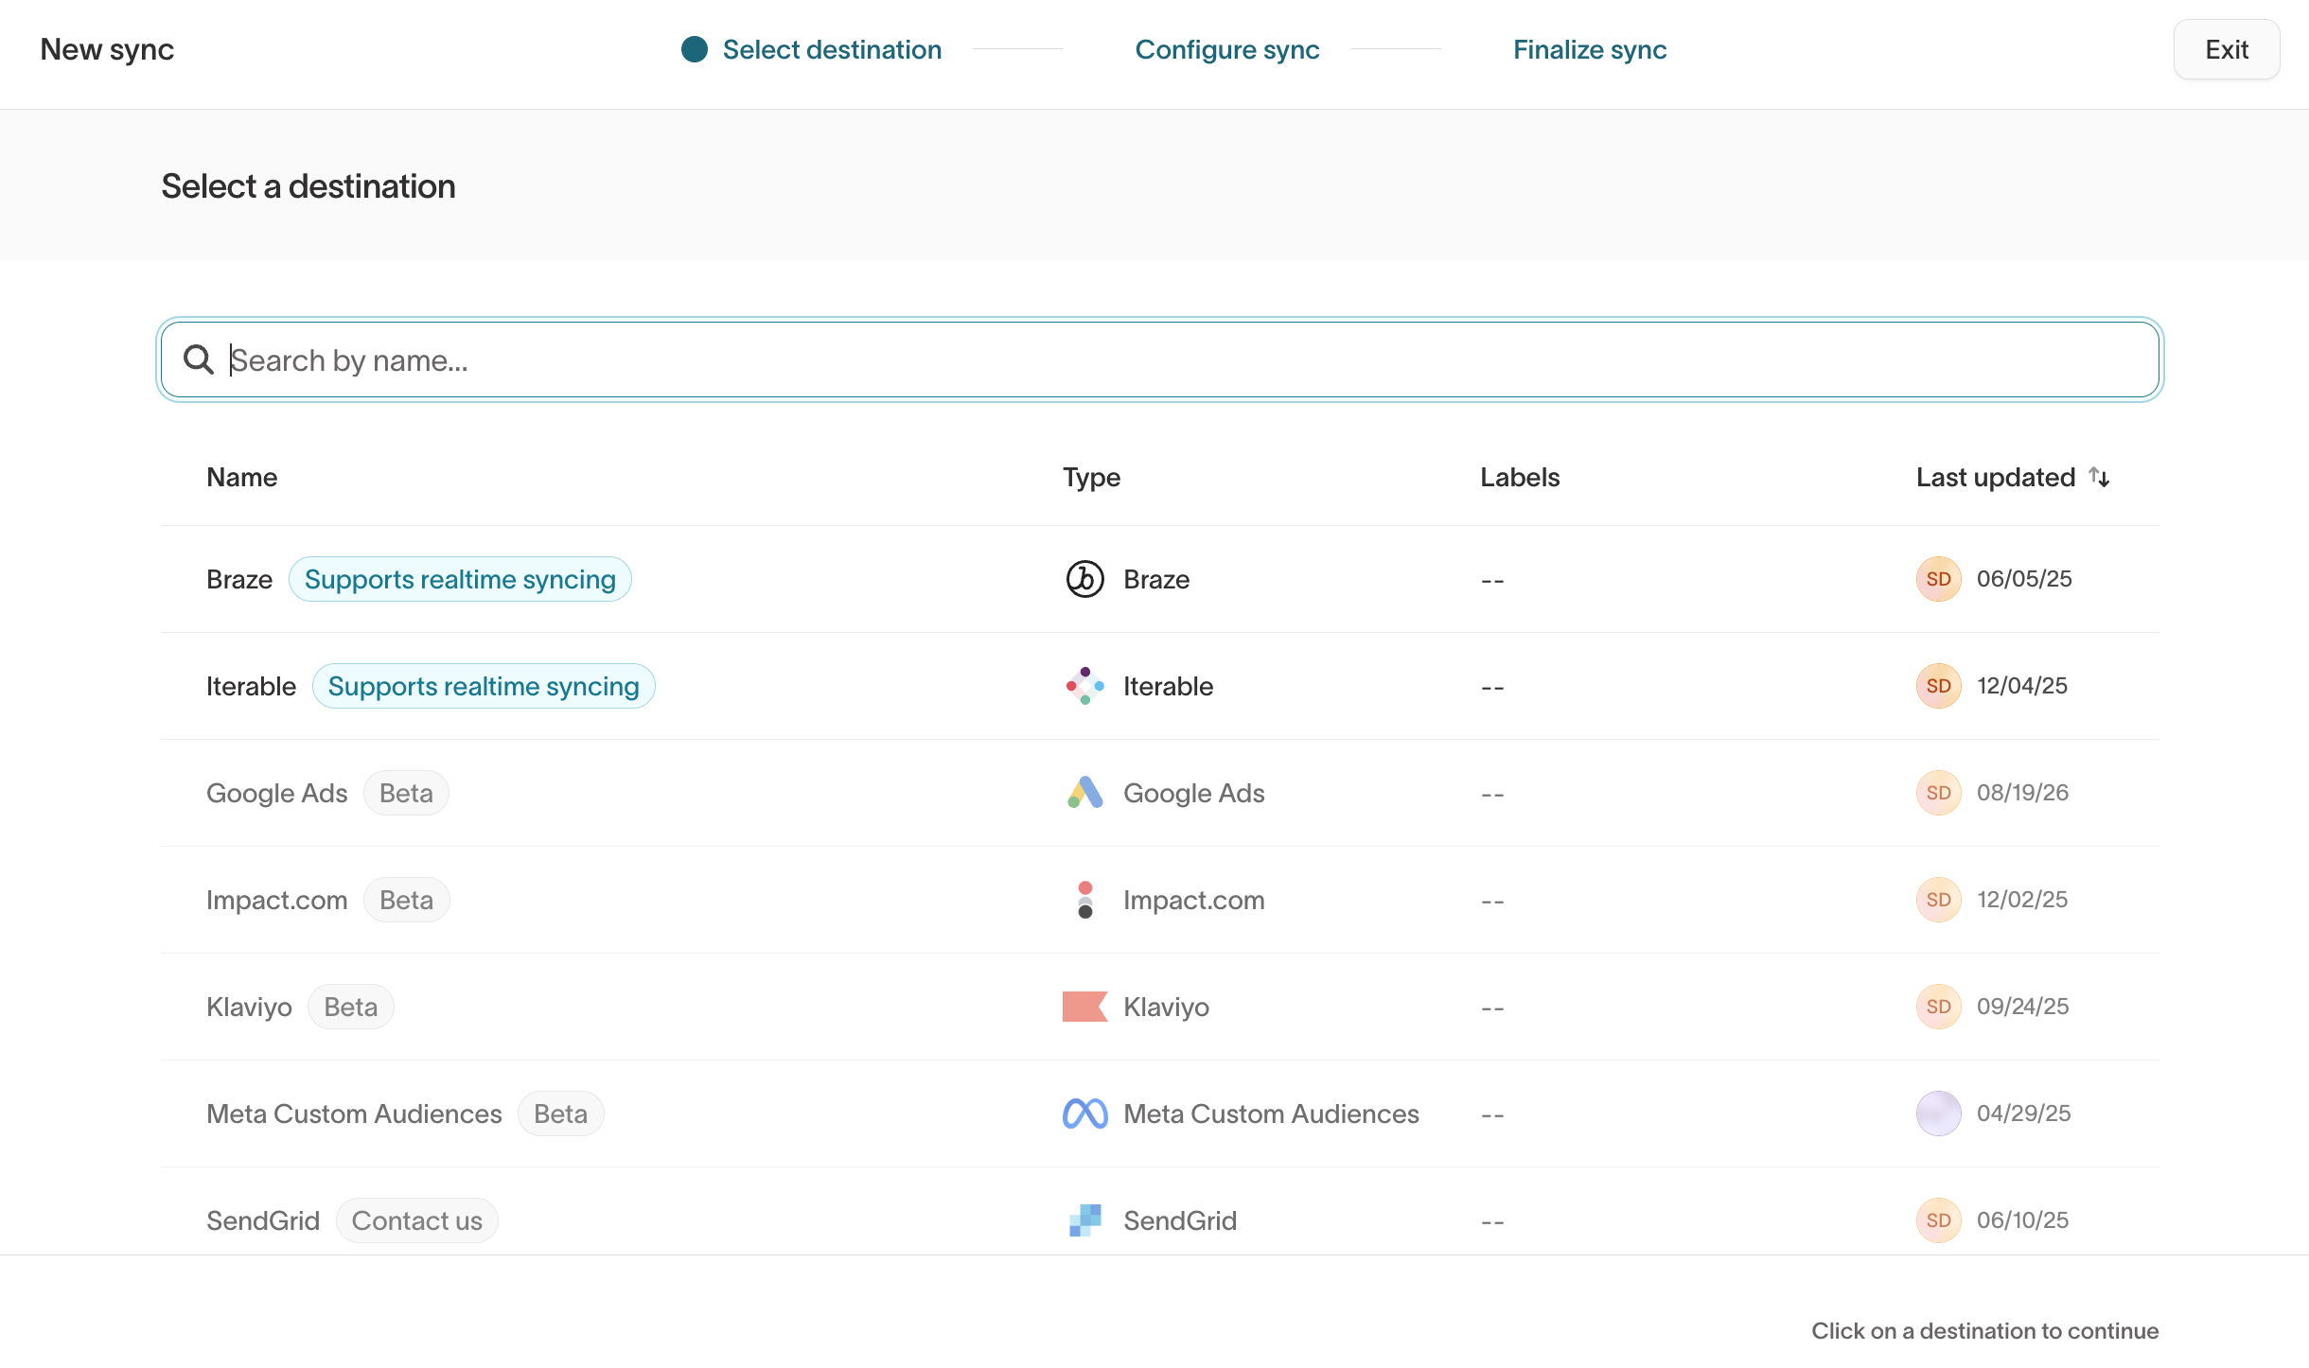Click the SD avatar in SendGrid row
Image resolution: width=2309 pixels, height=1368 pixels.
point(1938,1220)
